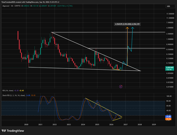Click the 80.00 level on Stoch axis
This screenshot has width=177, height=135.
(168, 101)
